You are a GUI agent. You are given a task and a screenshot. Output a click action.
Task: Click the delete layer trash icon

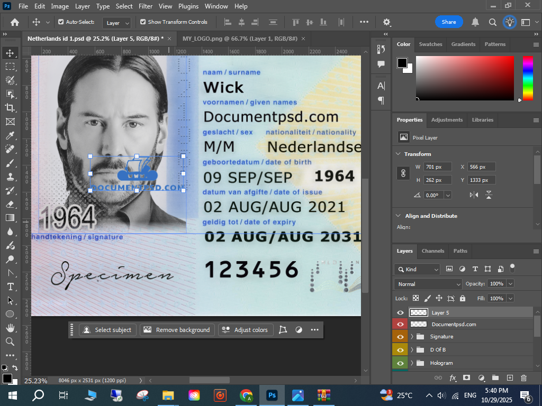tap(523, 377)
